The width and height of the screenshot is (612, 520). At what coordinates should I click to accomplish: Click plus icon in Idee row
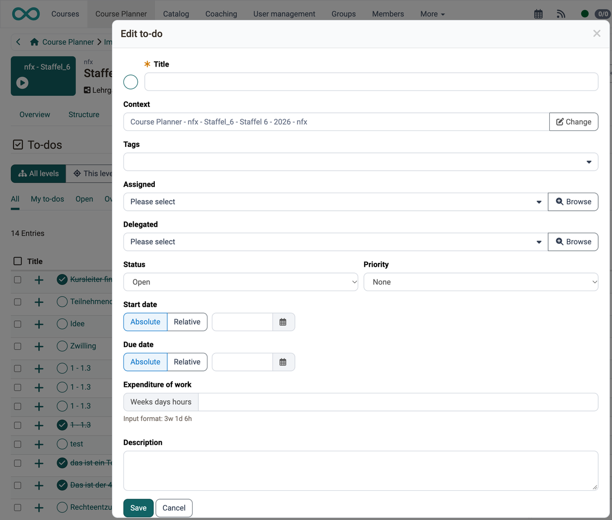tap(39, 325)
